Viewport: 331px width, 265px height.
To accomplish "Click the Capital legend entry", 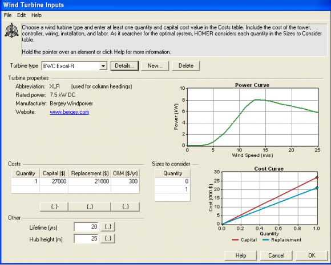I will [x=244, y=240].
